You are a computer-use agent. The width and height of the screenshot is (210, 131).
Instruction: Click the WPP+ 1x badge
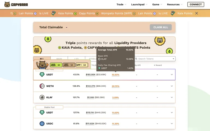point(82,65)
